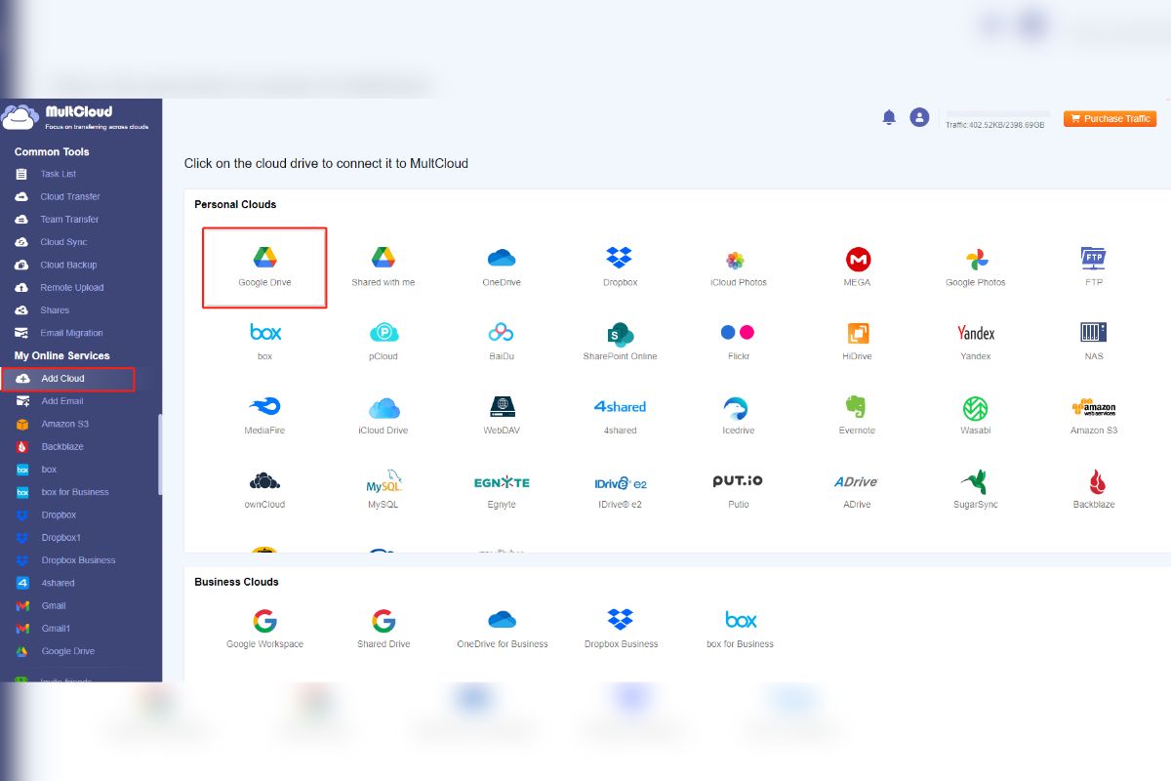Connect iCloud Drive
The width and height of the screenshot is (1171, 781).
[x=383, y=416]
